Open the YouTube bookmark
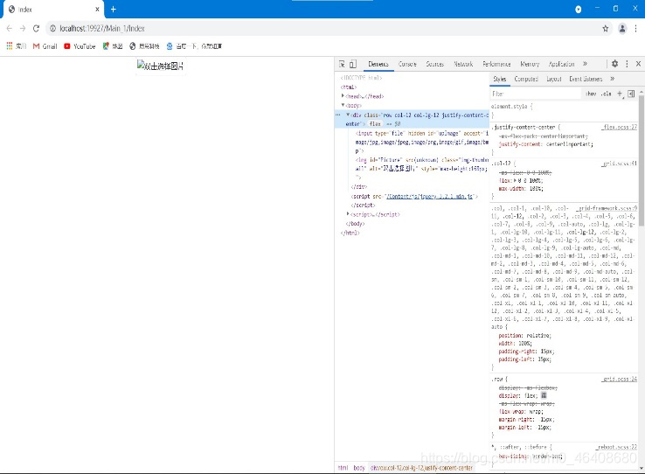Screen dimensions: 645x474 [x=80, y=46]
